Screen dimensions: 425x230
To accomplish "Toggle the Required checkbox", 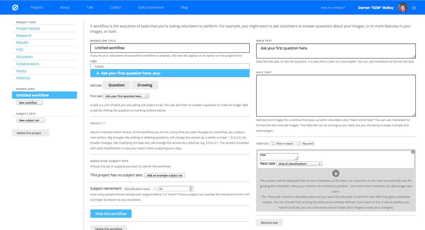I will (300, 144).
